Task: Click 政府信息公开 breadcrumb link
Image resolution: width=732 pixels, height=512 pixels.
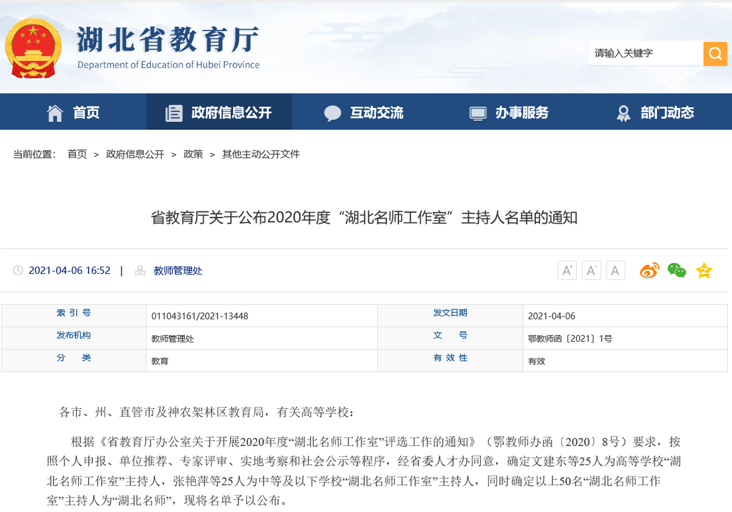Action: pos(135,154)
